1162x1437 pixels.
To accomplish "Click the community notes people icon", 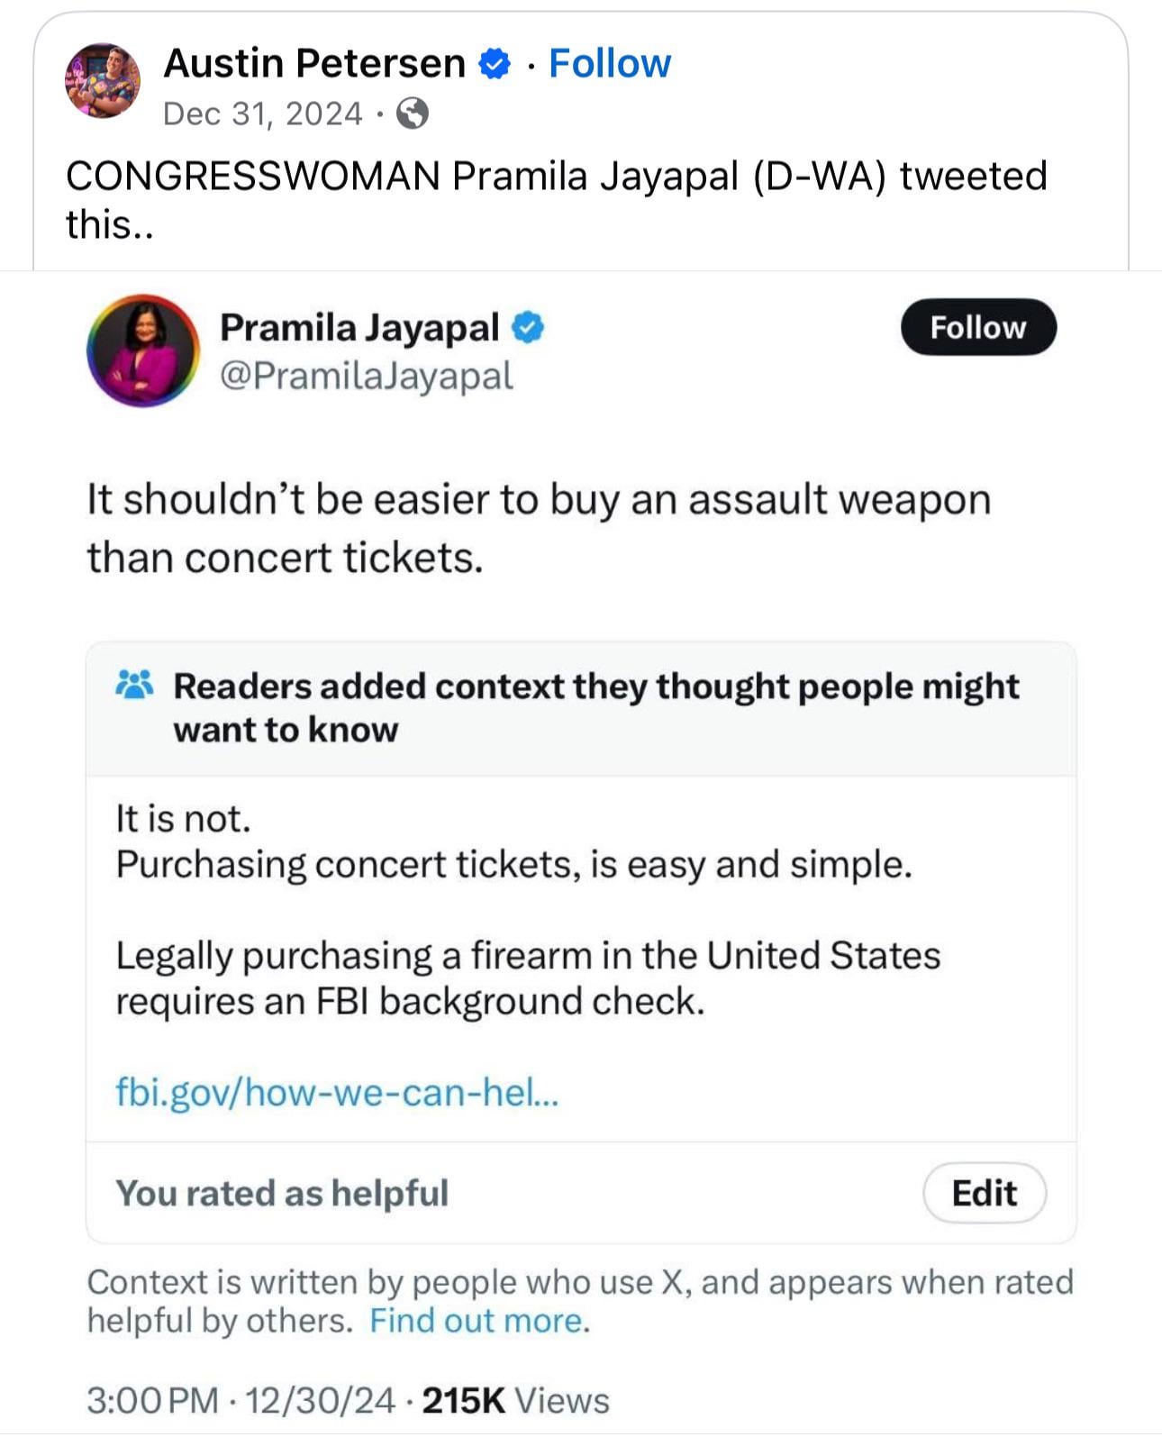I will point(135,686).
